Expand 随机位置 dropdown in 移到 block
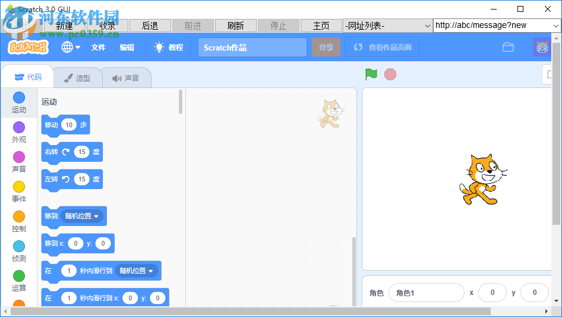The width and height of the screenshot is (562, 317). 82,216
